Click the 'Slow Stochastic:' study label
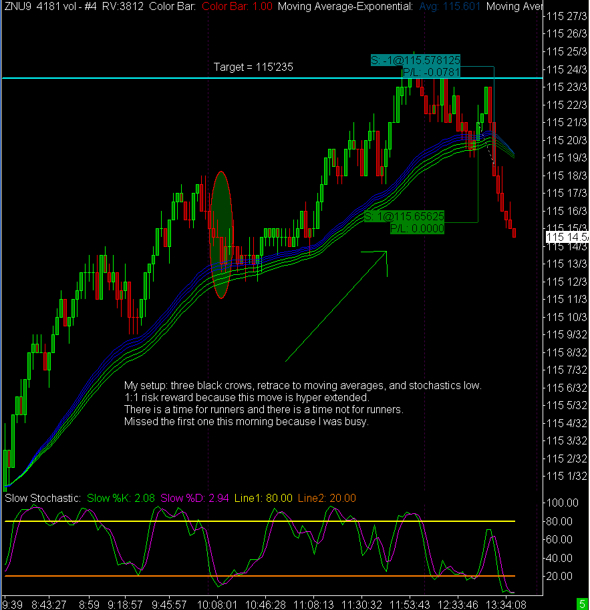 click(43, 499)
